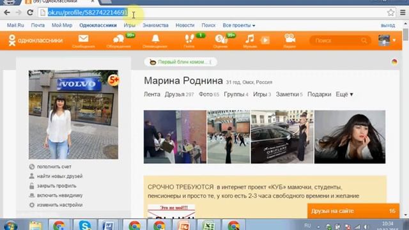Open the Messages envelope icon
The image size is (409, 230).
84,39
